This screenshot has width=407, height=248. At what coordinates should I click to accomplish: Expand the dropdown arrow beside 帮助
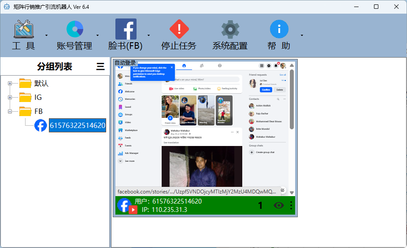(302, 35)
